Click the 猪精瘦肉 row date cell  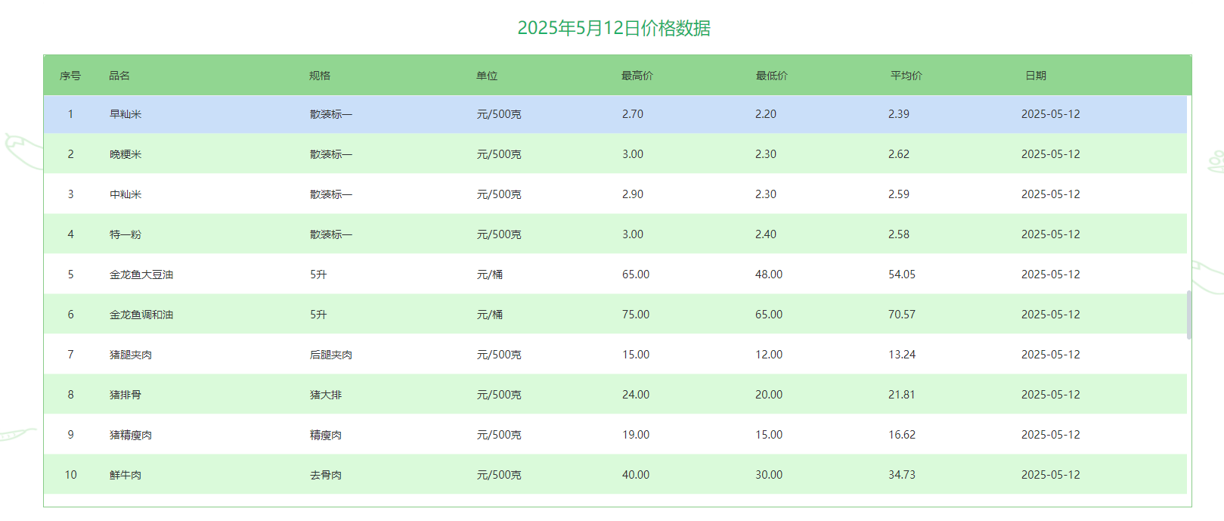click(1050, 435)
